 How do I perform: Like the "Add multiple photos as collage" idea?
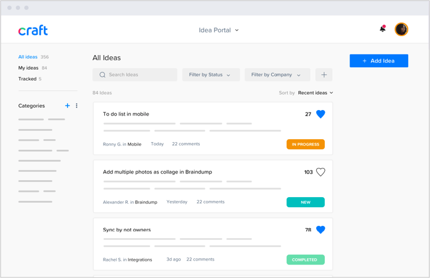[320, 172]
